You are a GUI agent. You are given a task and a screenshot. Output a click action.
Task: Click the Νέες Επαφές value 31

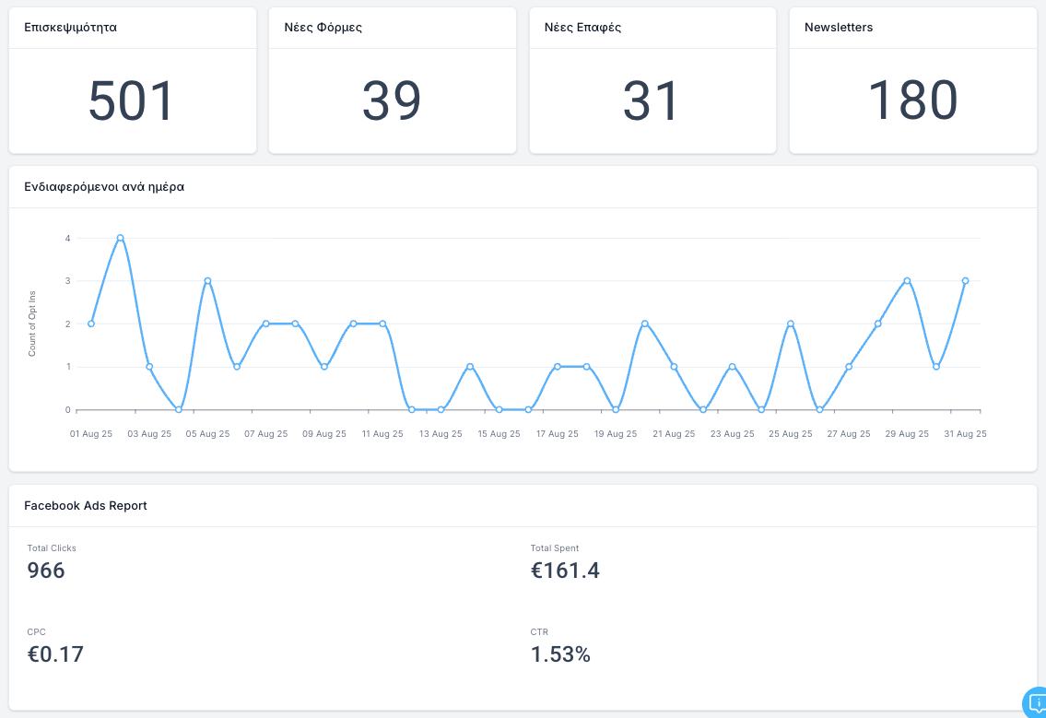click(652, 100)
